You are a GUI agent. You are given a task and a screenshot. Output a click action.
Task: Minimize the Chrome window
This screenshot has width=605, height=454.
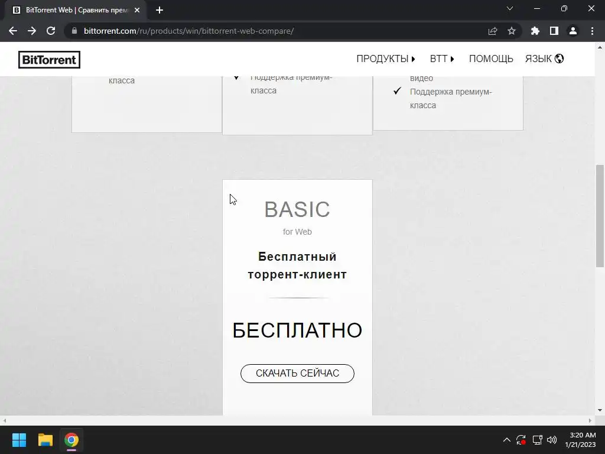[536, 8]
